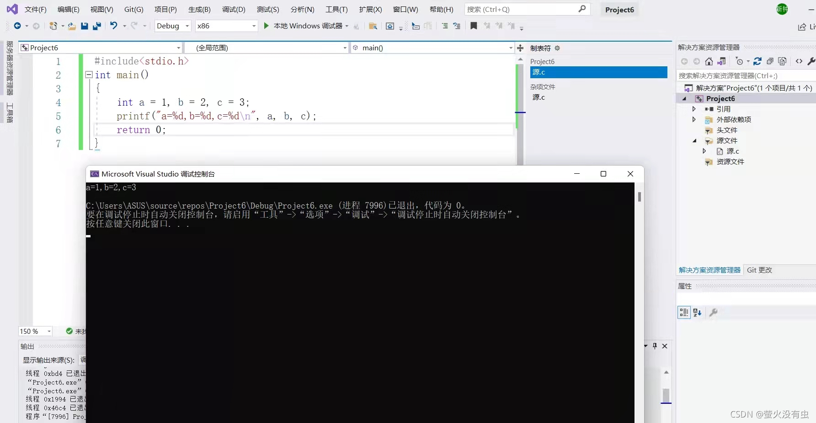
Task: Click the home icon in solution explorer
Action: tap(709, 61)
